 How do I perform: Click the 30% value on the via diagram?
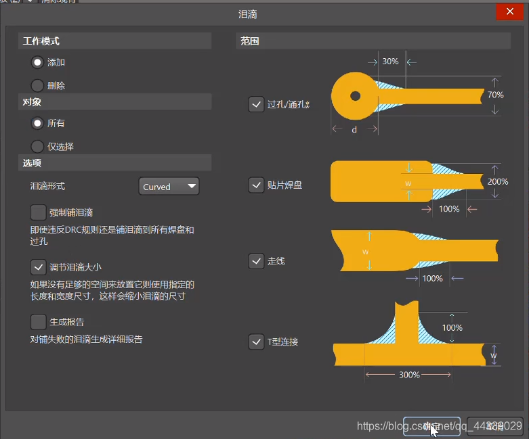point(390,62)
